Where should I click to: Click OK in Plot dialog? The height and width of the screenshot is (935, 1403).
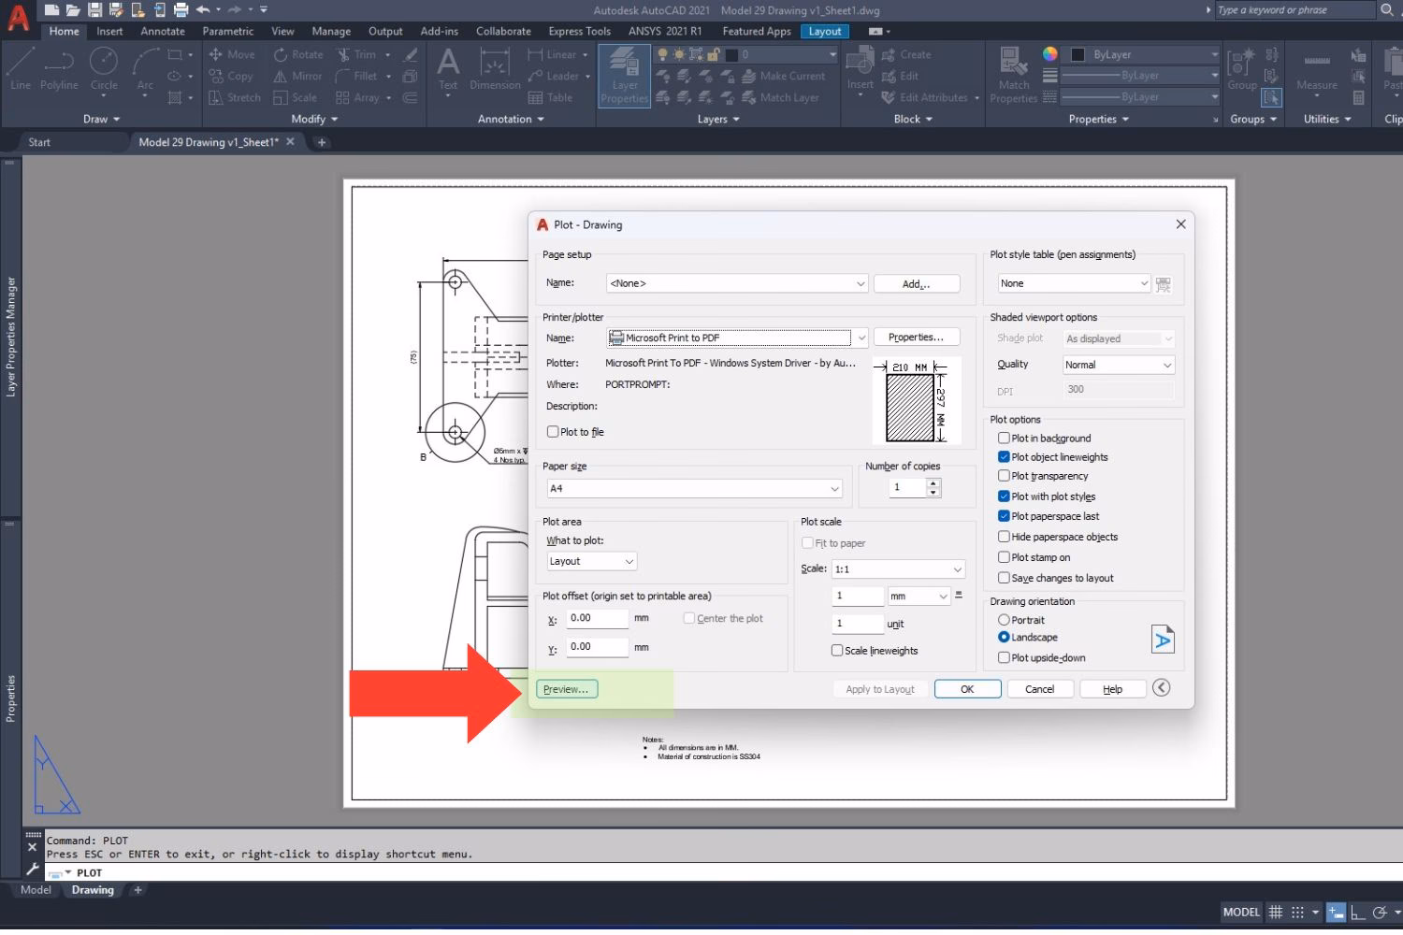pyautogui.click(x=967, y=689)
